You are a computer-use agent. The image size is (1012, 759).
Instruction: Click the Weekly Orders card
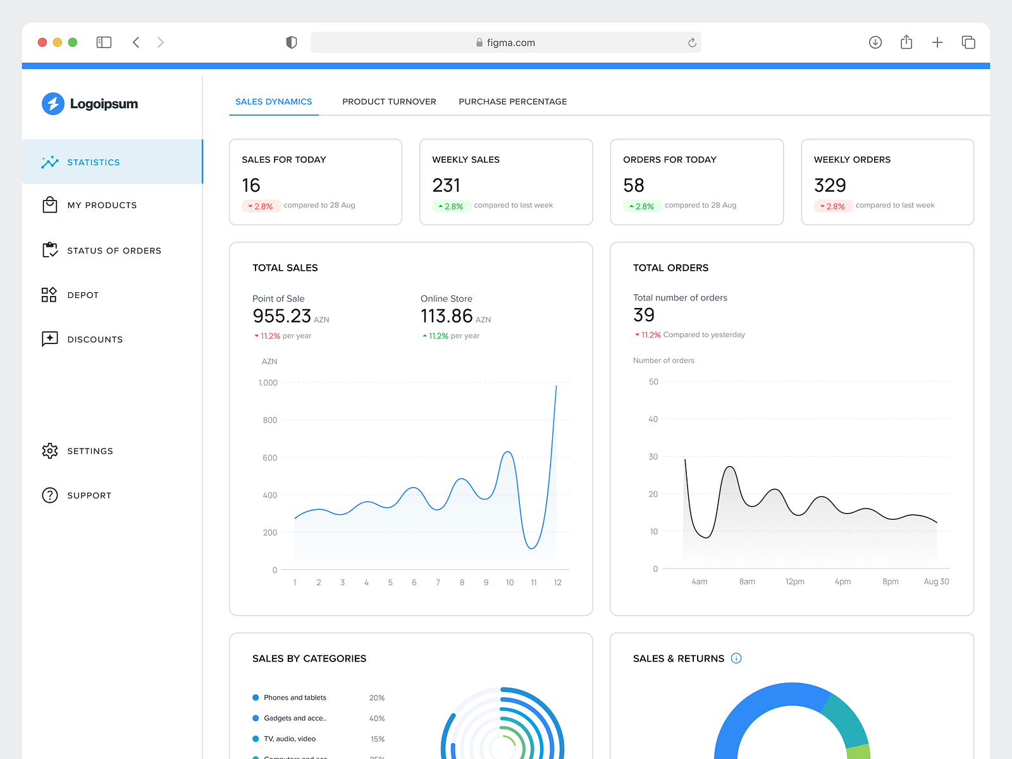pyautogui.click(x=887, y=182)
